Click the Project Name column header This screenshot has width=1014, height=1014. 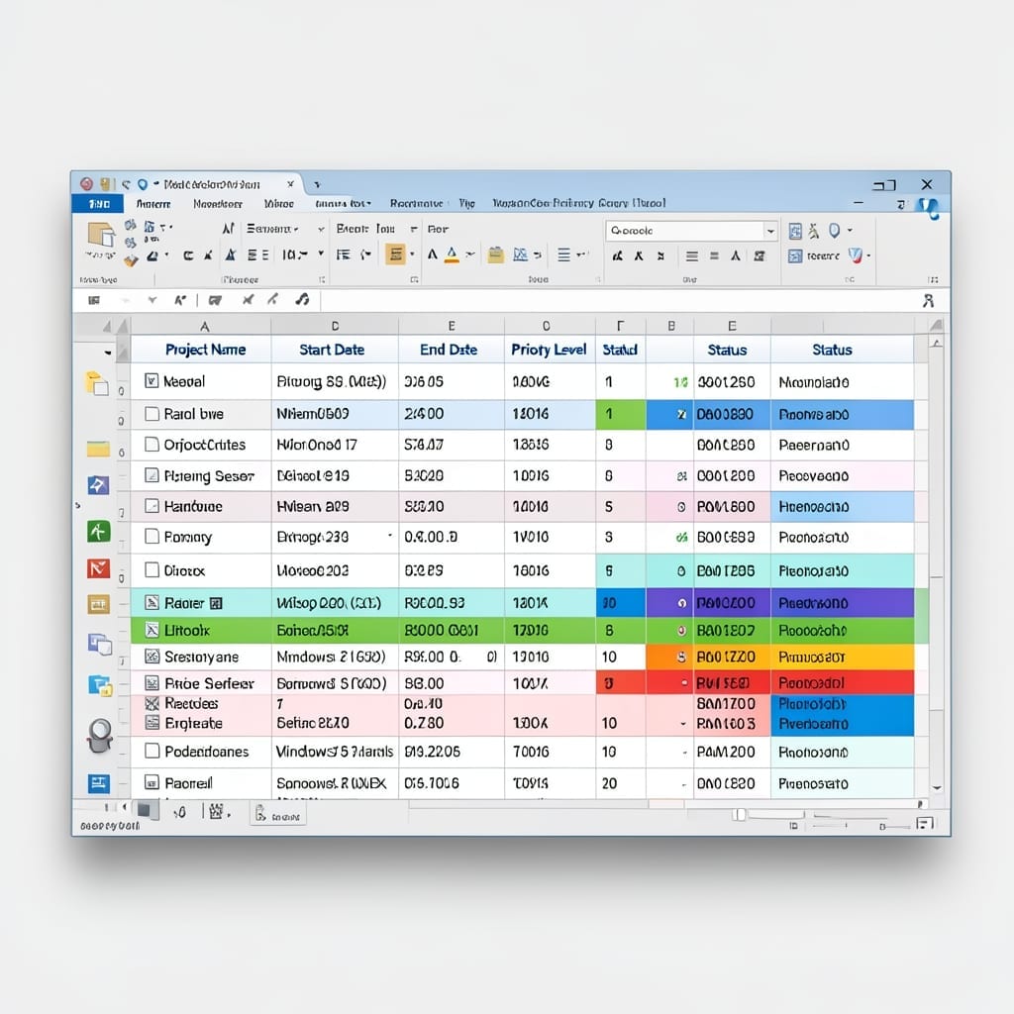coord(205,350)
